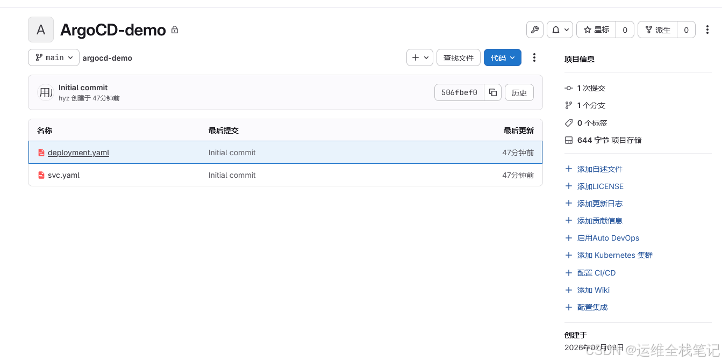Click the author name hyz

point(64,98)
